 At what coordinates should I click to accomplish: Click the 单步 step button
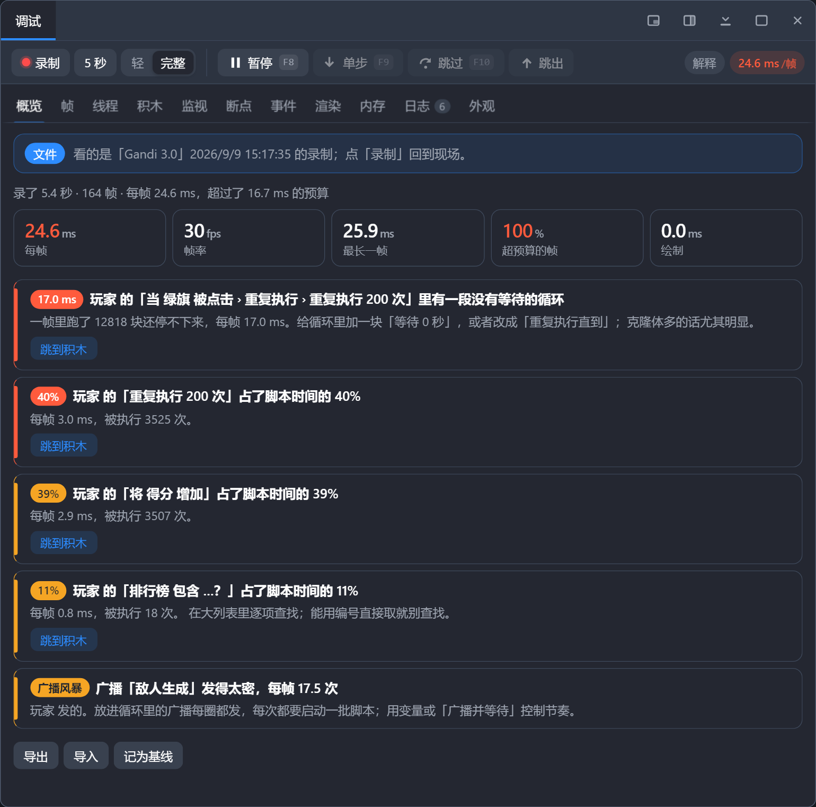coord(358,63)
